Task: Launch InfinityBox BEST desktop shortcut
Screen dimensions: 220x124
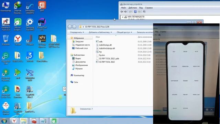Action: (x=30, y=75)
